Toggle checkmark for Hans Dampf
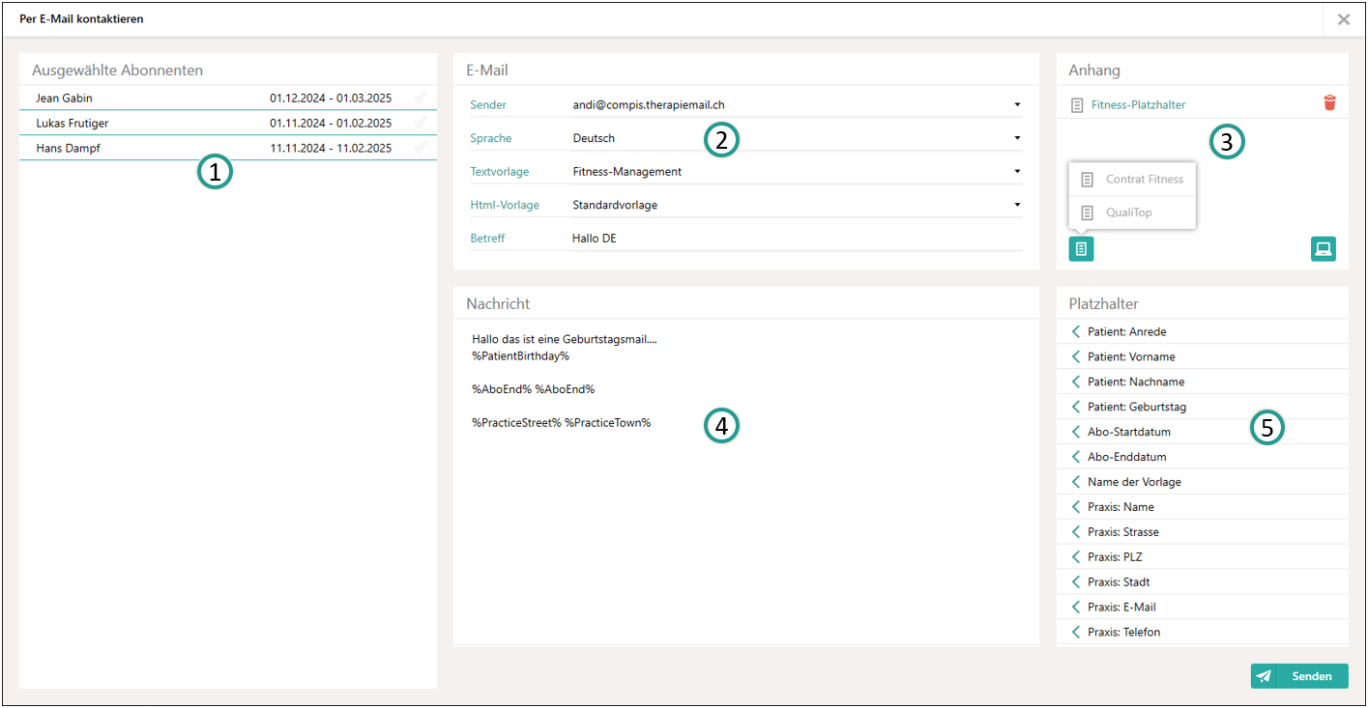The height and width of the screenshot is (708, 1368). coord(420,148)
